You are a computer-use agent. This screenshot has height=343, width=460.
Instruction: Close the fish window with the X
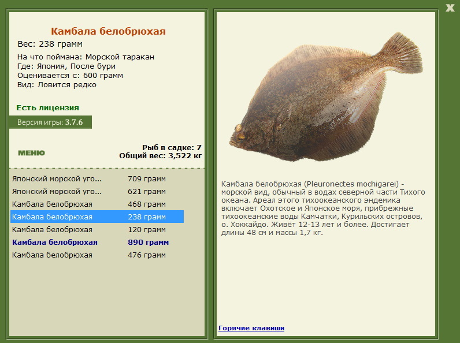[x=450, y=8]
